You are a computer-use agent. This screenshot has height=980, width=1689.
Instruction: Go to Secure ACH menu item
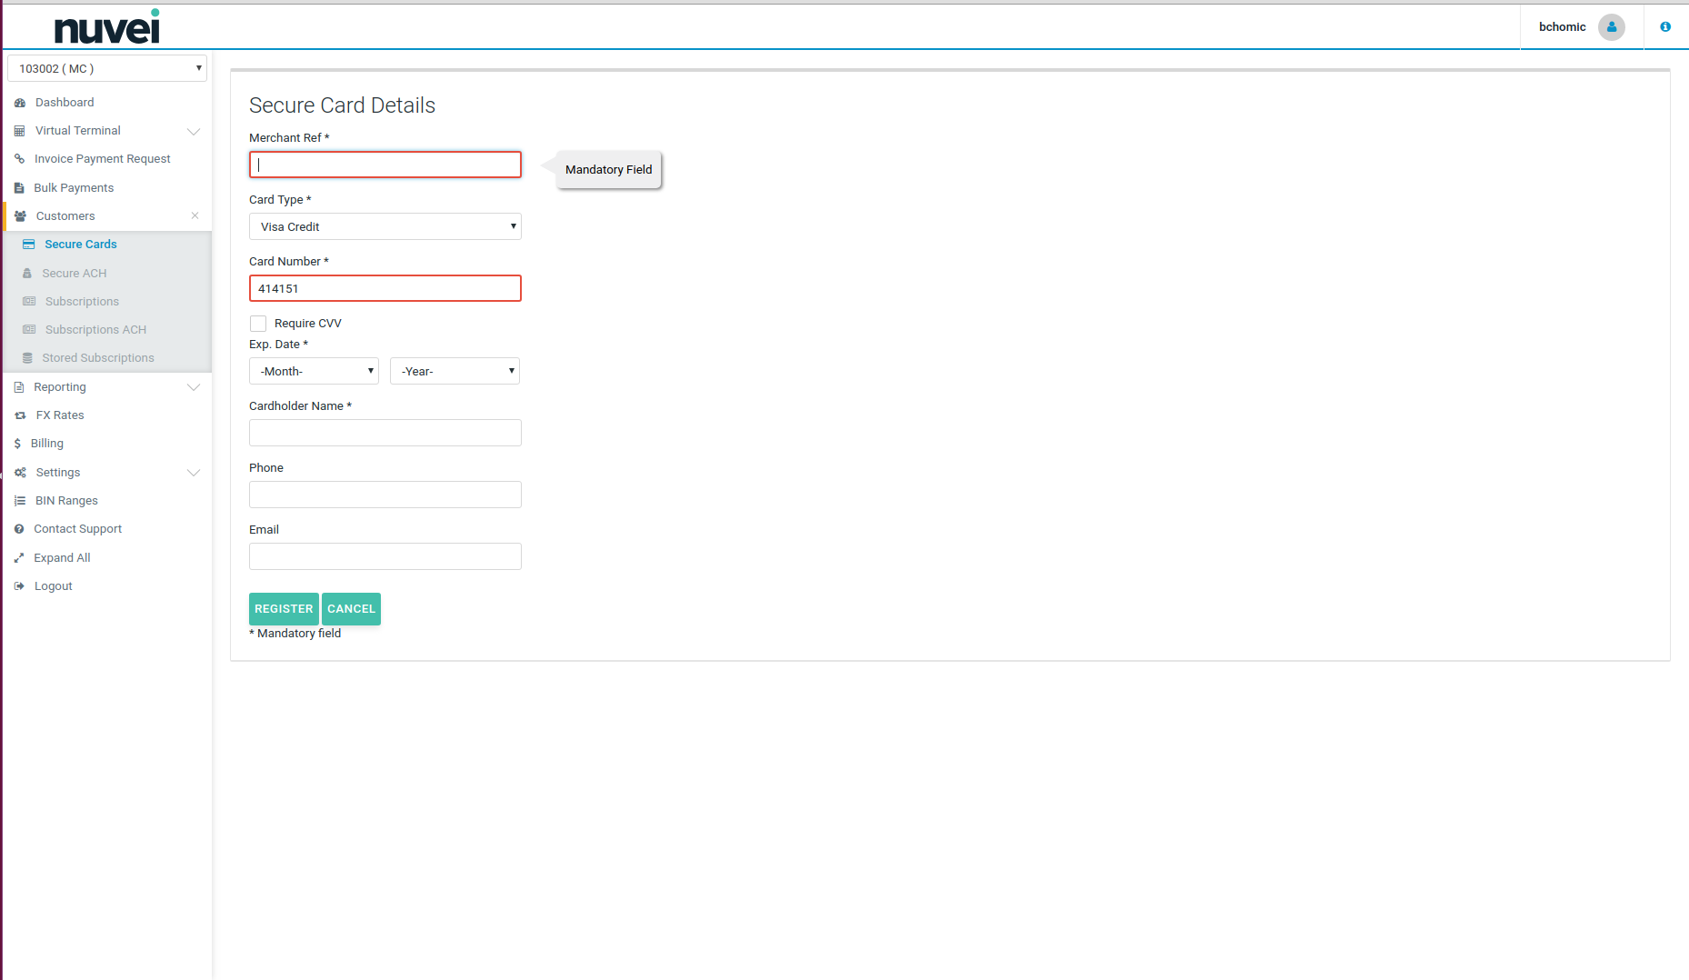click(x=74, y=274)
